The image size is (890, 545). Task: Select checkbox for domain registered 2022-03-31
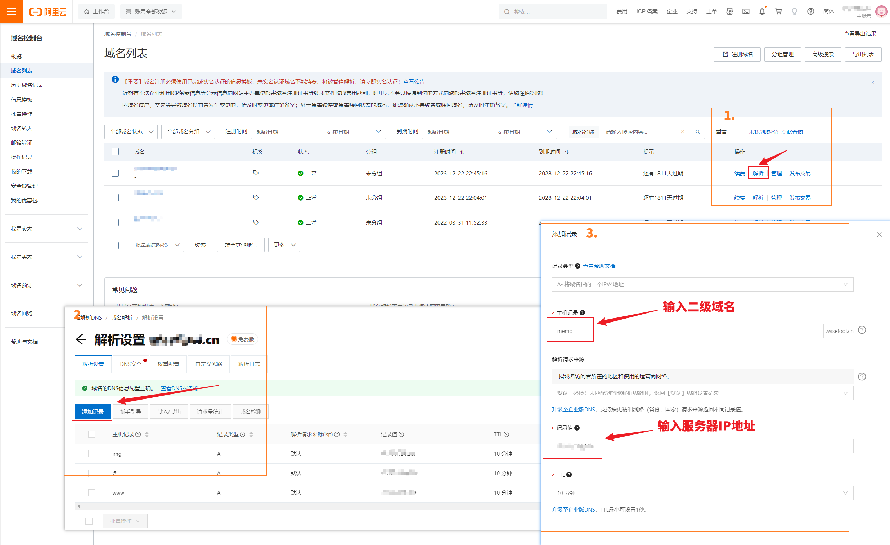(x=115, y=222)
